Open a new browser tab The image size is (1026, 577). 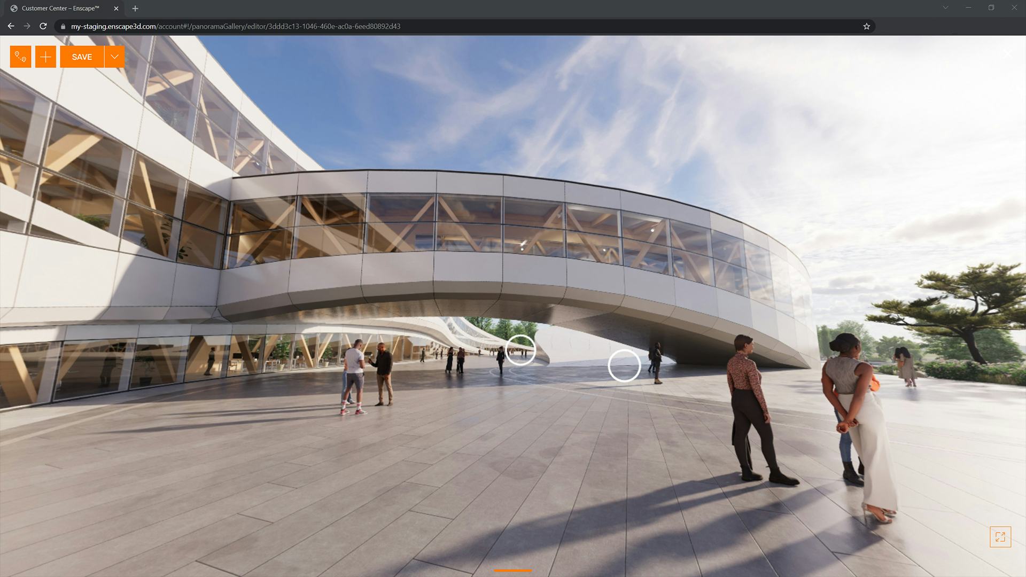pyautogui.click(x=135, y=9)
